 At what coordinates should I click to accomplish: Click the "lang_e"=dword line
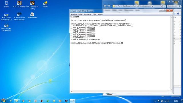point(83,27)
